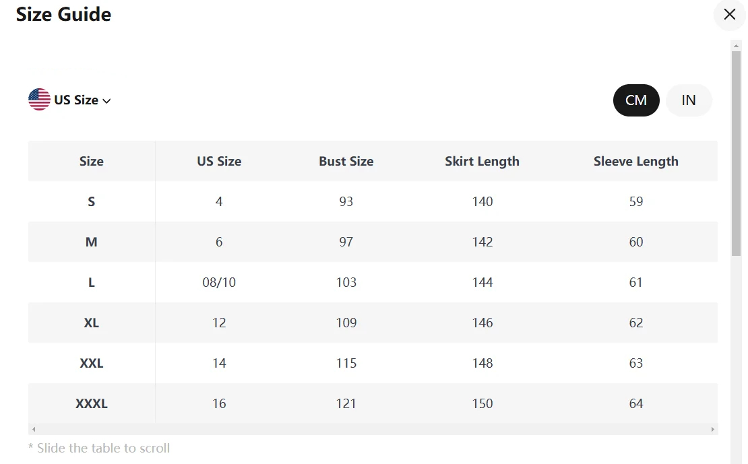This screenshot has height=464, width=748.
Task: Click the vertical scrollbar up arrow
Action: tap(736, 45)
